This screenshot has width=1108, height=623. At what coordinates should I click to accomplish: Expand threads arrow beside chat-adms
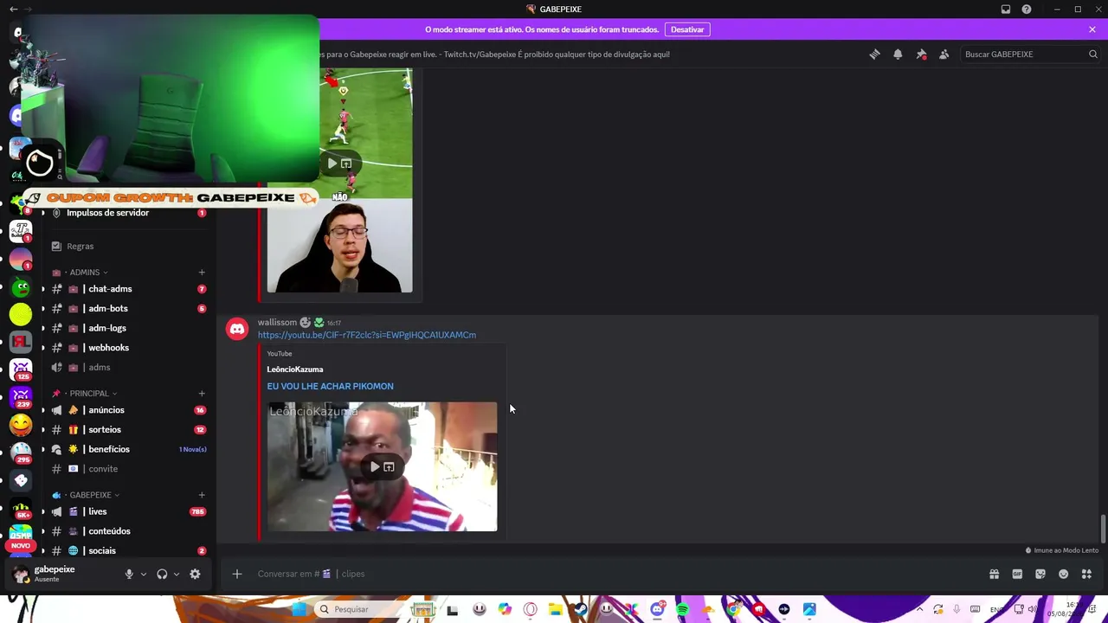(x=43, y=289)
